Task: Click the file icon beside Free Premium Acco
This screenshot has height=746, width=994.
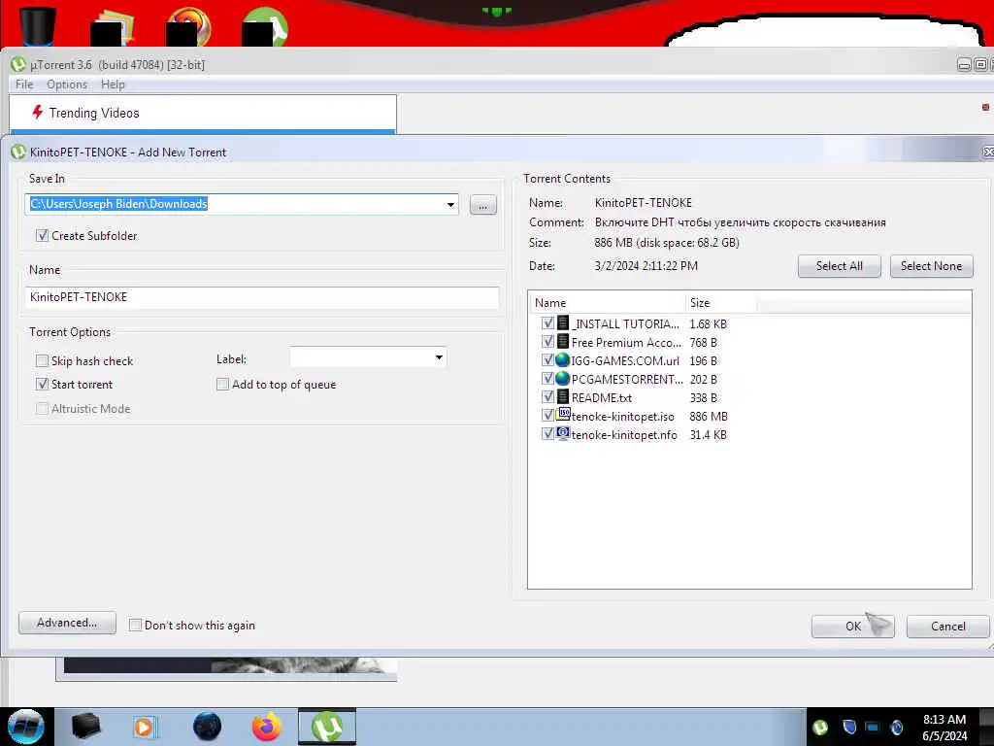Action: [x=562, y=341]
